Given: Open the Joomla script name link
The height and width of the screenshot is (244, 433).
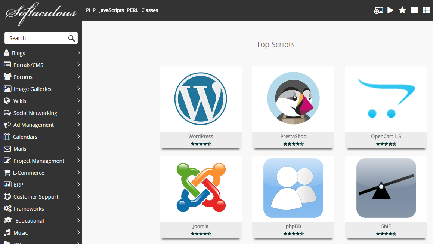Looking at the screenshot, I should tap(201, 226).
